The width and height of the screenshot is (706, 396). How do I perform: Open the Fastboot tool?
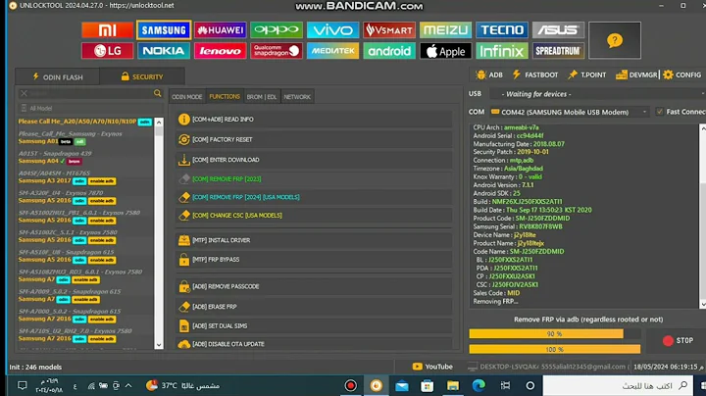pyautogui.click(x=535, y=74)
